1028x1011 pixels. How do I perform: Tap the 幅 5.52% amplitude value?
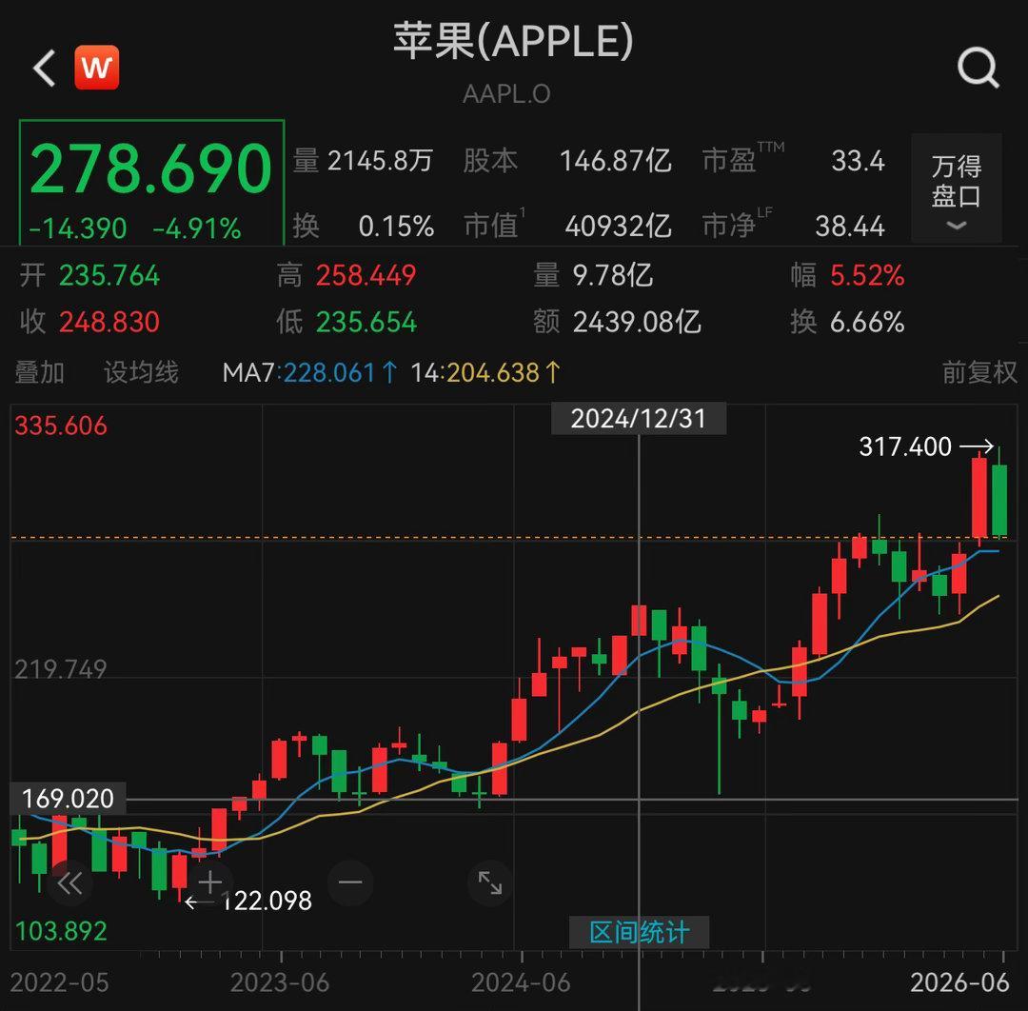tap(848, 275)
